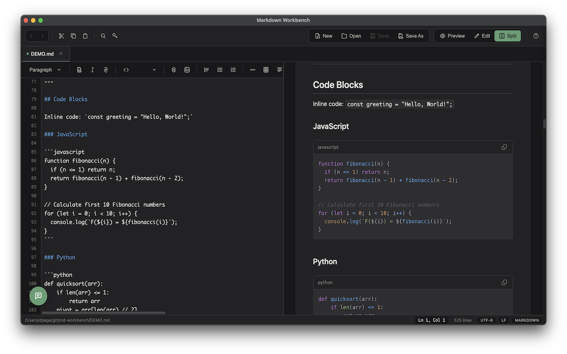Insert a horizontal rule
Screen dimensions: 567x354
coord(252,70)
